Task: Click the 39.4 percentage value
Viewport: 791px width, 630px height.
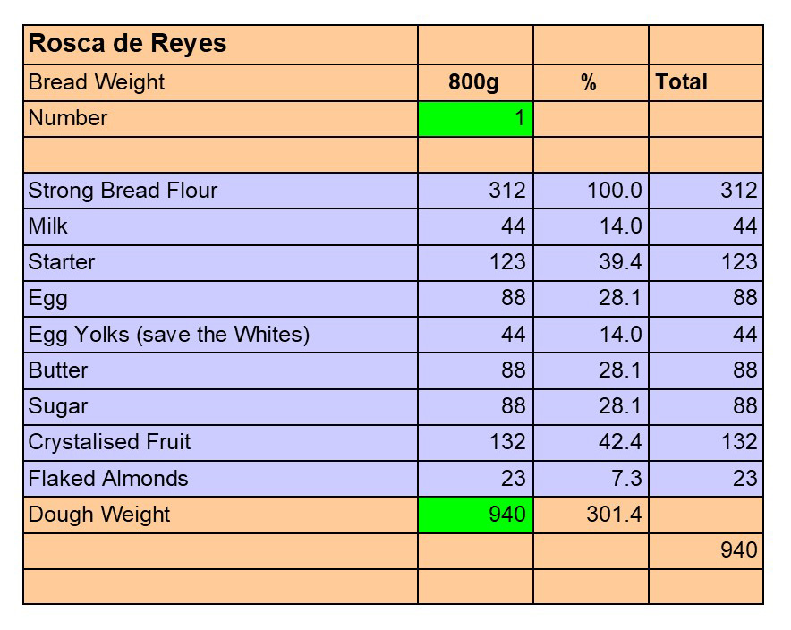Action: coord(591,262)
